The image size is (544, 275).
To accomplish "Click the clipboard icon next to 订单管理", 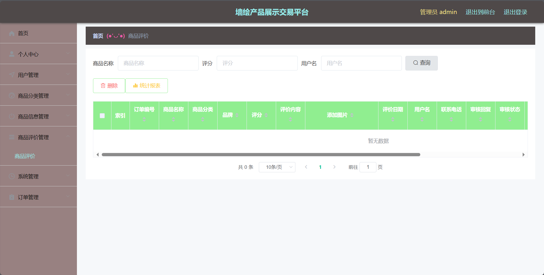I will 12,197.
